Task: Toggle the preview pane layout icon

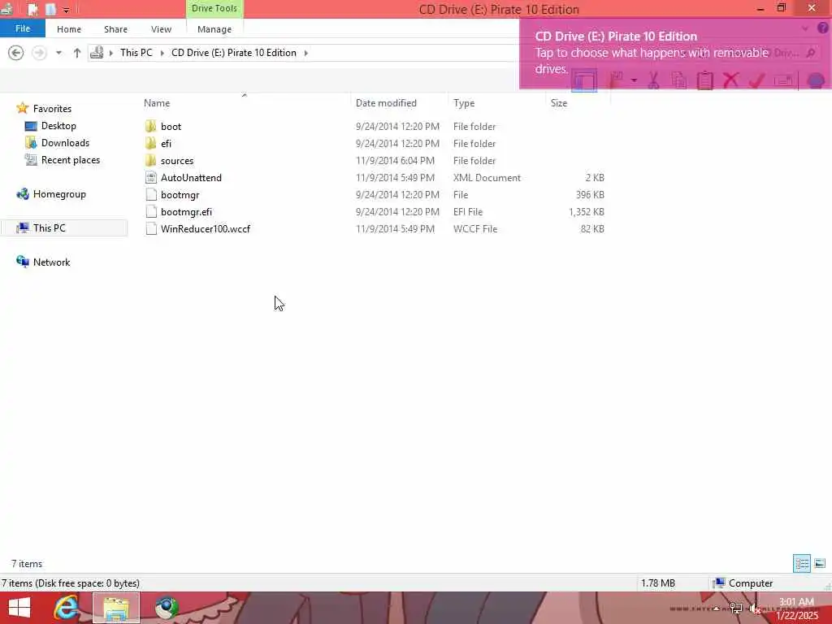Action: (x=584, y=80)
